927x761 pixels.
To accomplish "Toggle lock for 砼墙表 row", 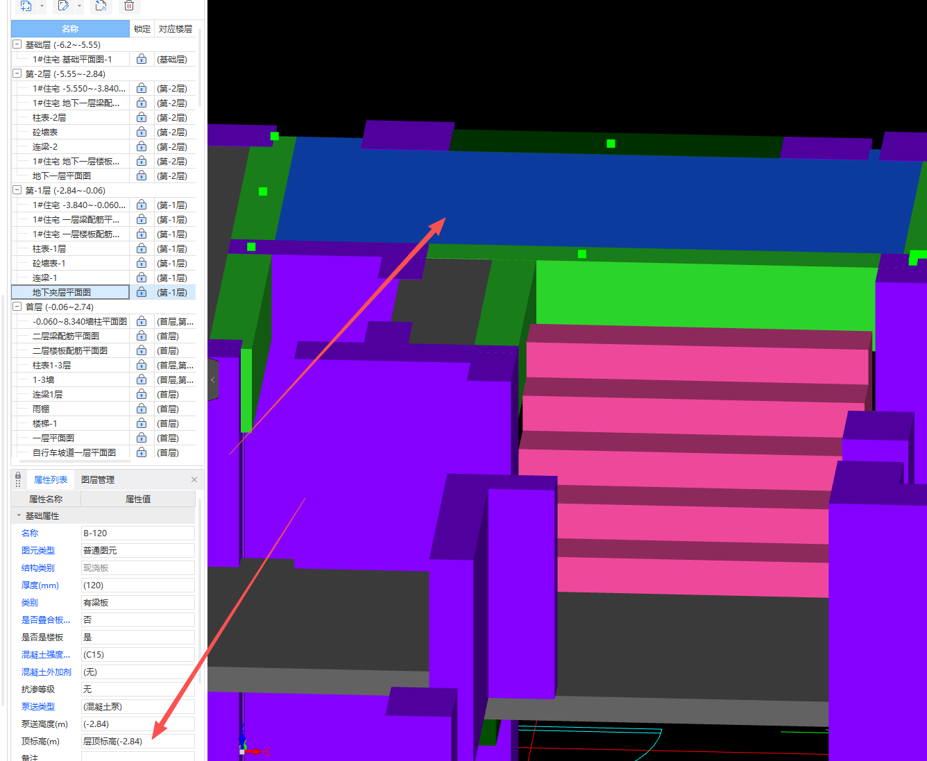I will click(x=142, y=132).
